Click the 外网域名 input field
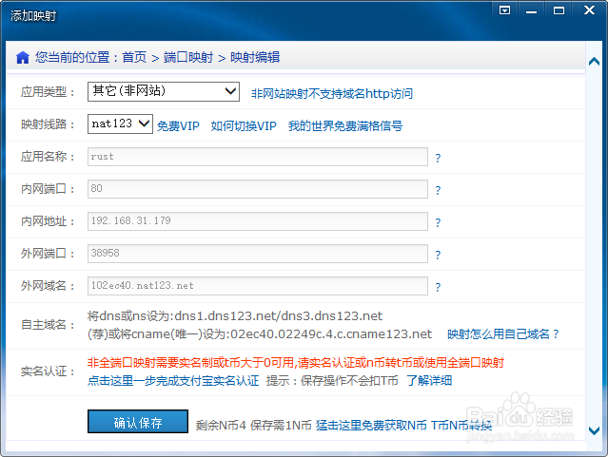The image size is (608, 457). point(258,286)
